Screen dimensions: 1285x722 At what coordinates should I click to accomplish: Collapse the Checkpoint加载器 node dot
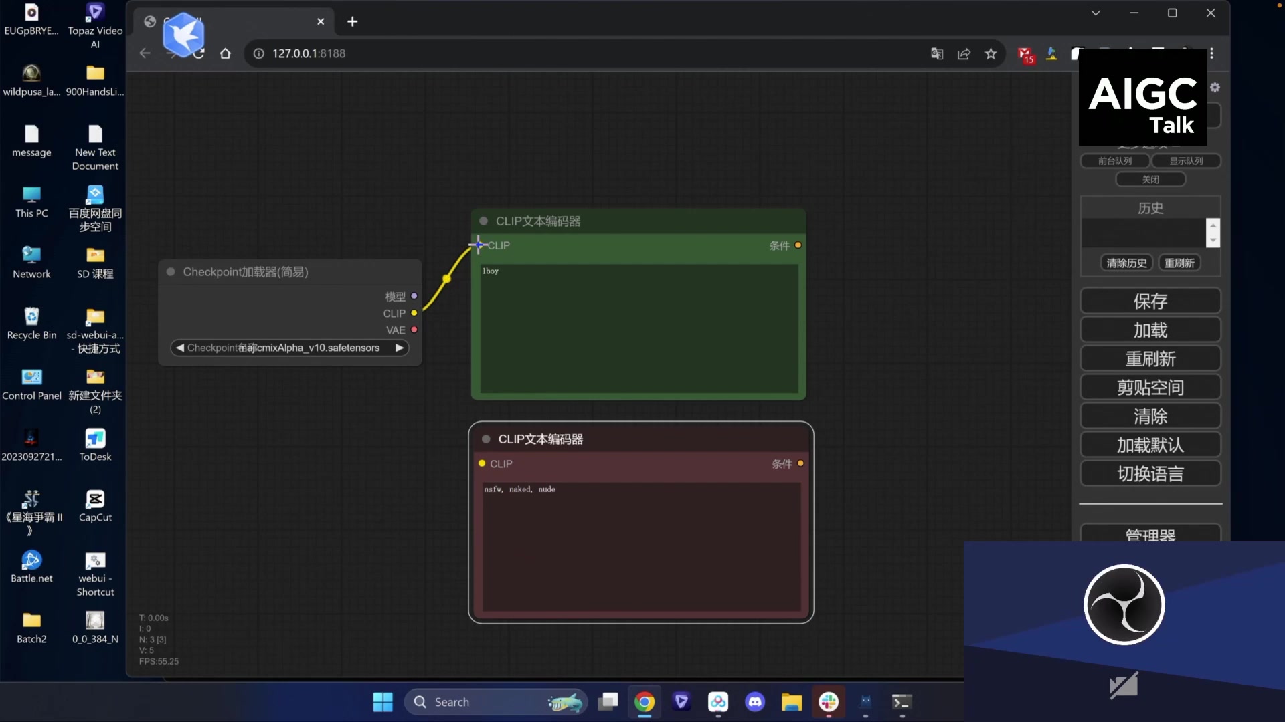click(171, 272)
